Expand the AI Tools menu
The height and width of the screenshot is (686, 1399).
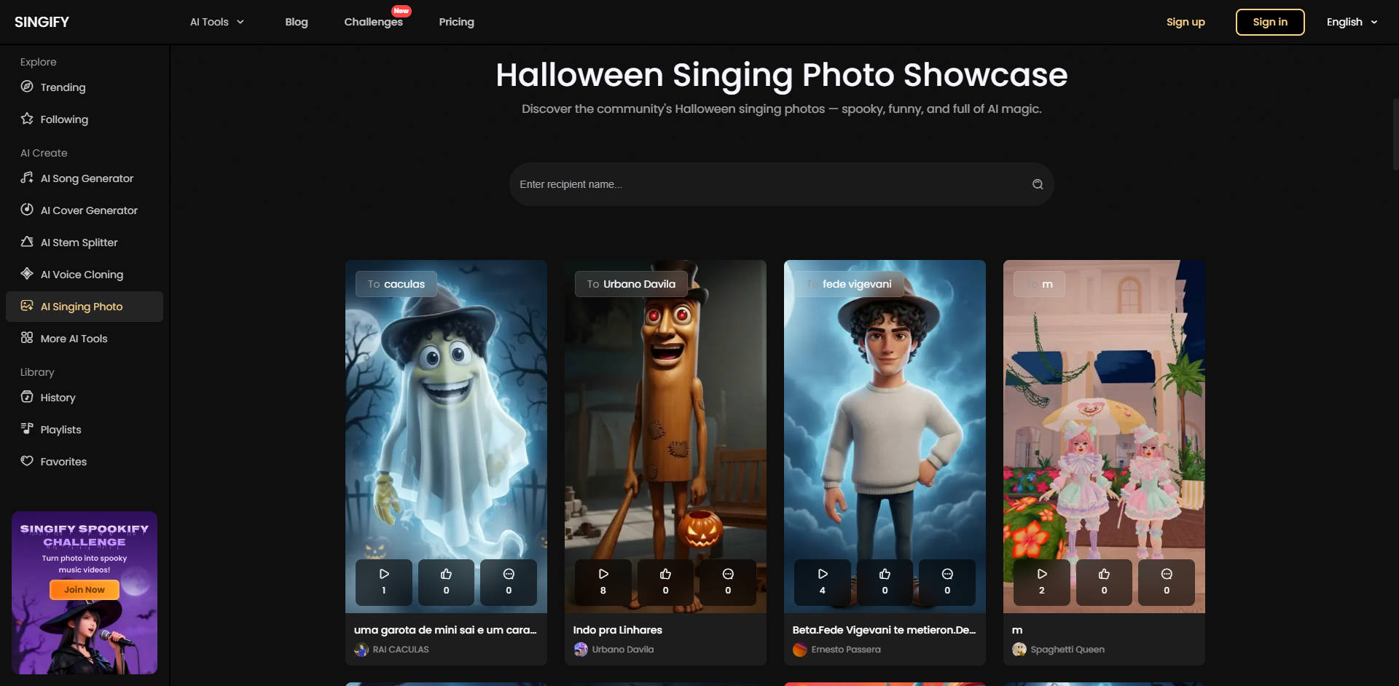tap(216, 22)
